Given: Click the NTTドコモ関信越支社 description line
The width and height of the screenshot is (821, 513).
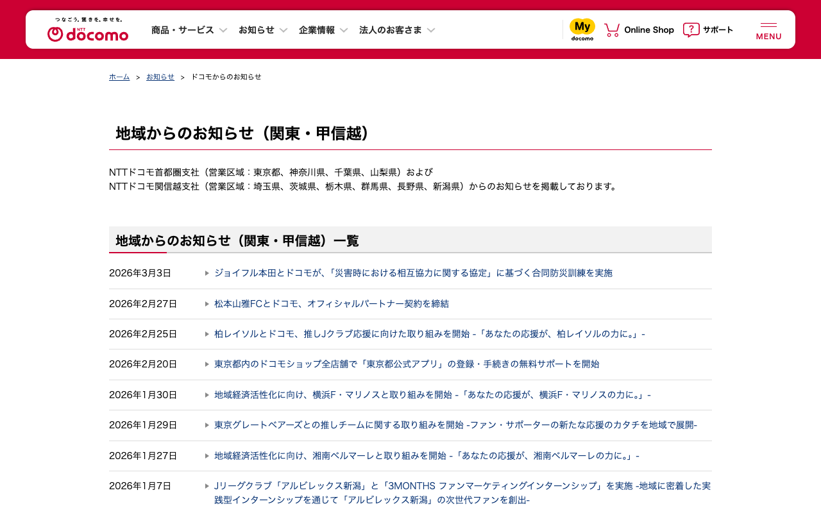Looking at the screenshot, I should coord(364,187).
